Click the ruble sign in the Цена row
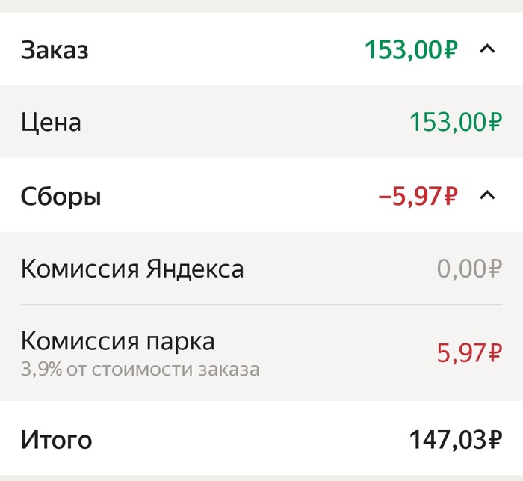The height and width of the screenshot is (481, 523). point(494,122)
